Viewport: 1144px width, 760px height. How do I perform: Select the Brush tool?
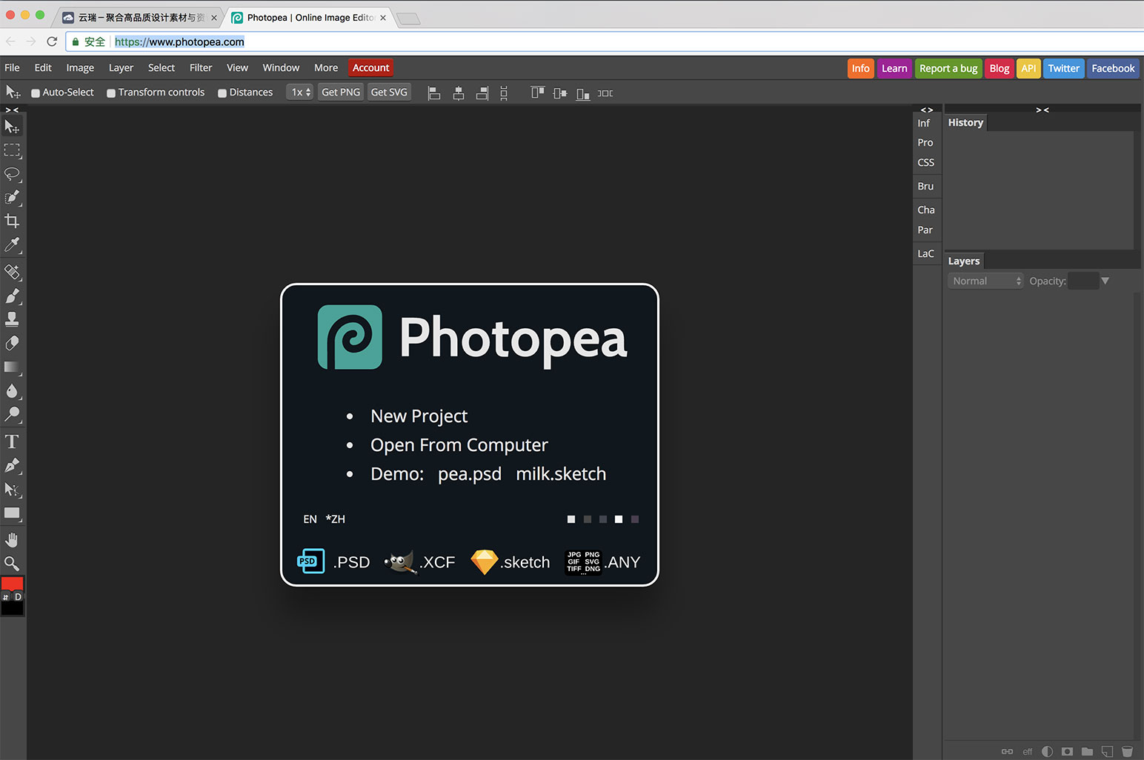click(12, 296)
